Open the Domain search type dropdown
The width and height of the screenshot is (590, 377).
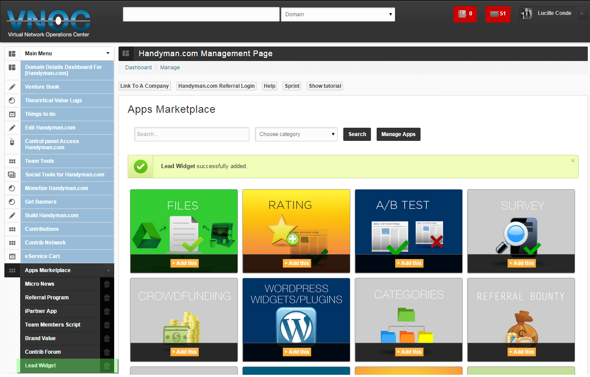coord(338,14)
